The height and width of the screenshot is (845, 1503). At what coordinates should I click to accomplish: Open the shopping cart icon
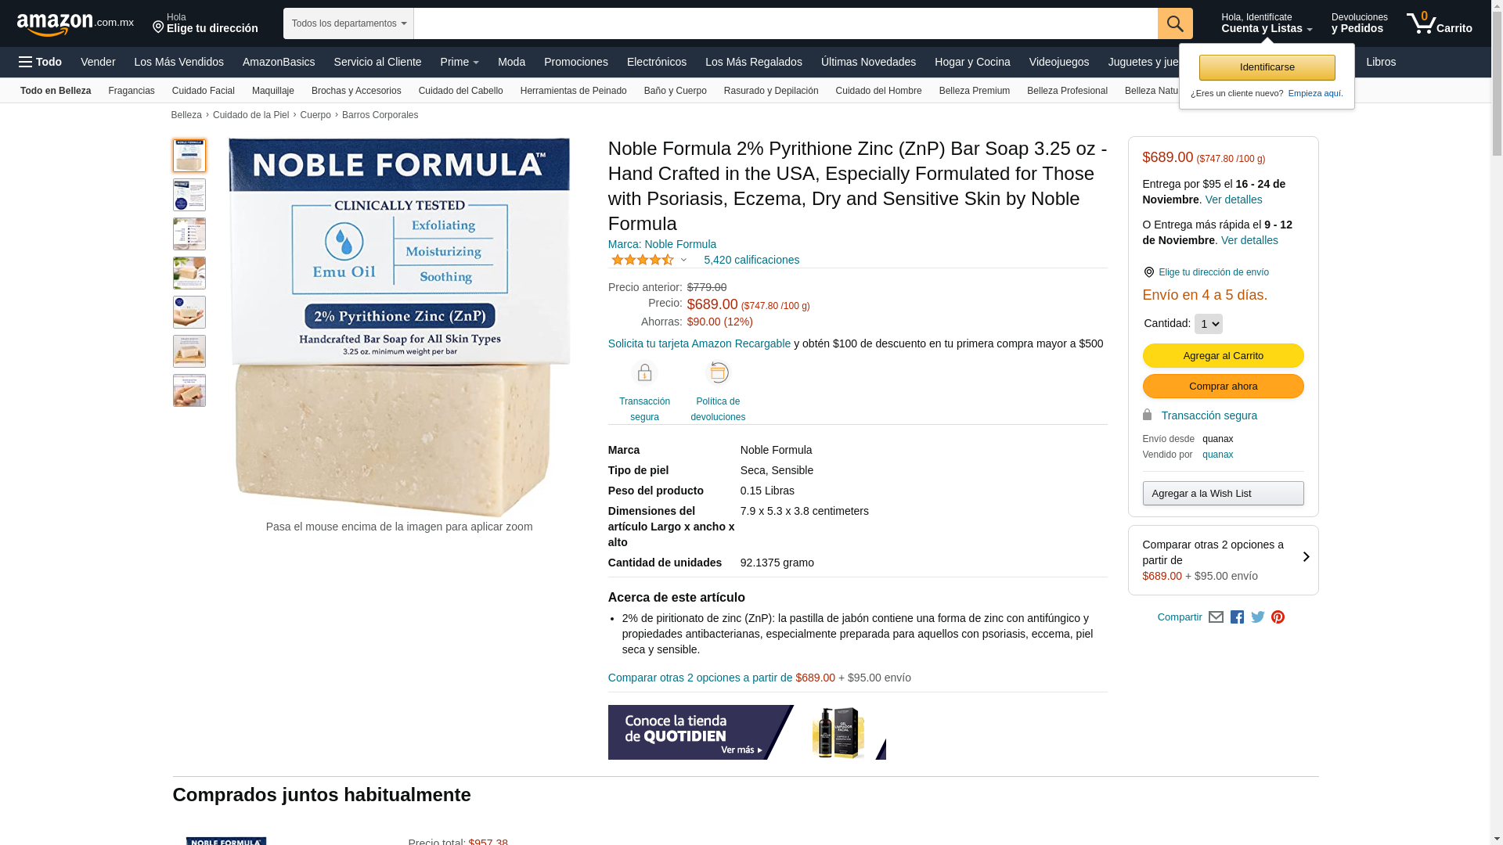click(1439, 23)
